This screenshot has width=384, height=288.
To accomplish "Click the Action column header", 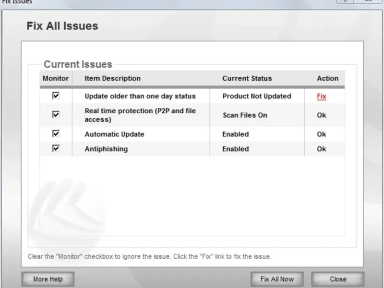I will [327, 78].
